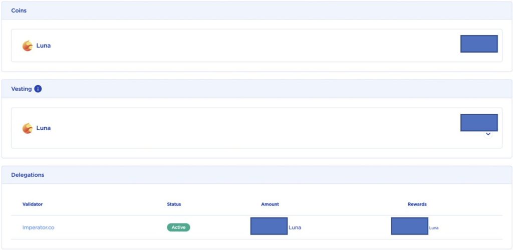Open the Imperator.co validator link
The height and width of the screenshot is (250, 513).
point(38,227)
